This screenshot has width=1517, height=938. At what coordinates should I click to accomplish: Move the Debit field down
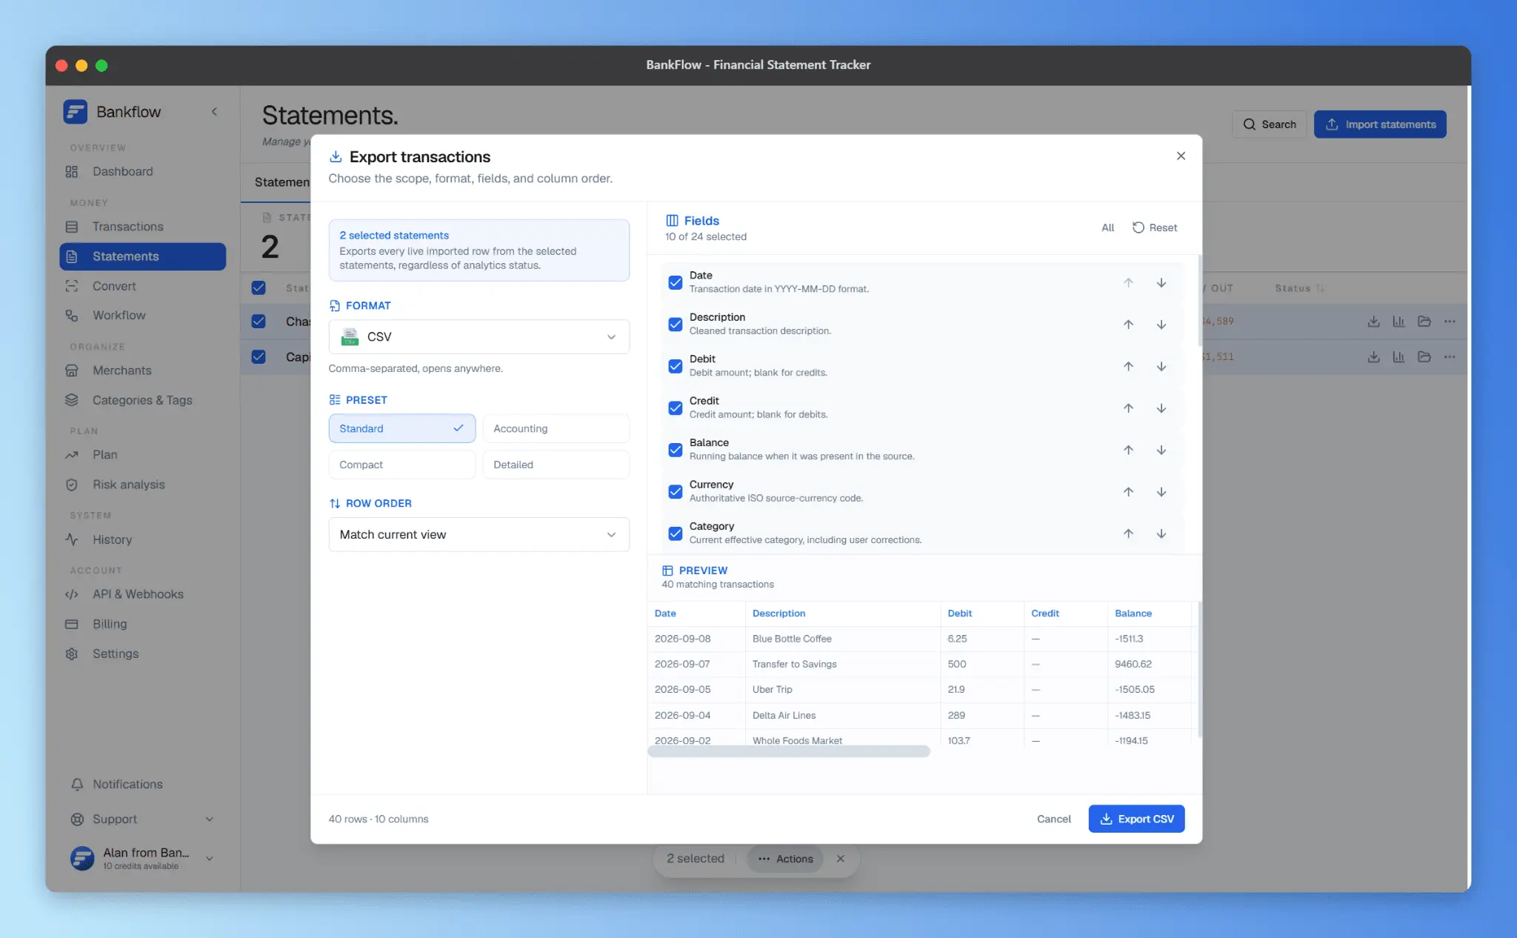[x=1161, y=367]
